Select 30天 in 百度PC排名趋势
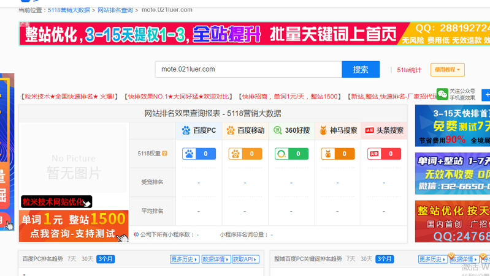Viewport: 490px width, 276px height. tap(88, 259)
